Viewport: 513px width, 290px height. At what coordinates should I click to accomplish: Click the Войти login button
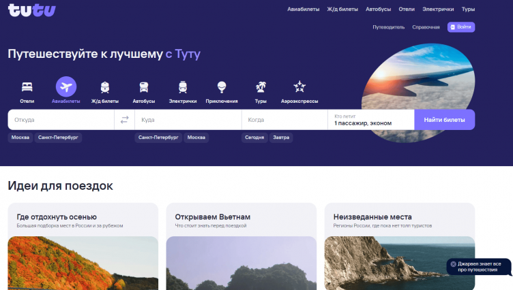tap(461, 27)
